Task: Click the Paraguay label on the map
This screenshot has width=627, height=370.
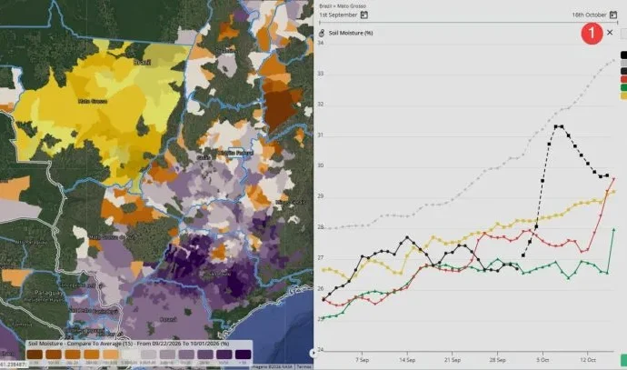Action: [47, 293]
